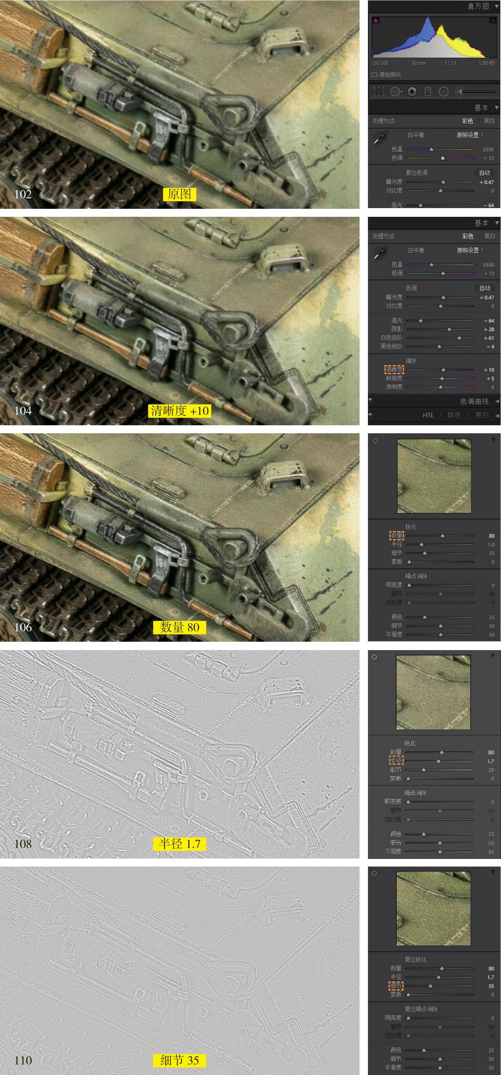Open the 原照设置 dropdown in the 偏好 panel
Screen dimensions: 501x1075
point(470,250)
